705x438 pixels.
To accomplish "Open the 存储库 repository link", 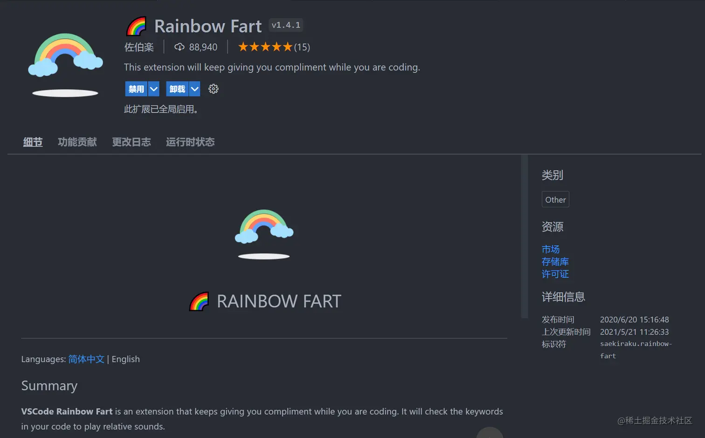I will [x=555, y=262].
